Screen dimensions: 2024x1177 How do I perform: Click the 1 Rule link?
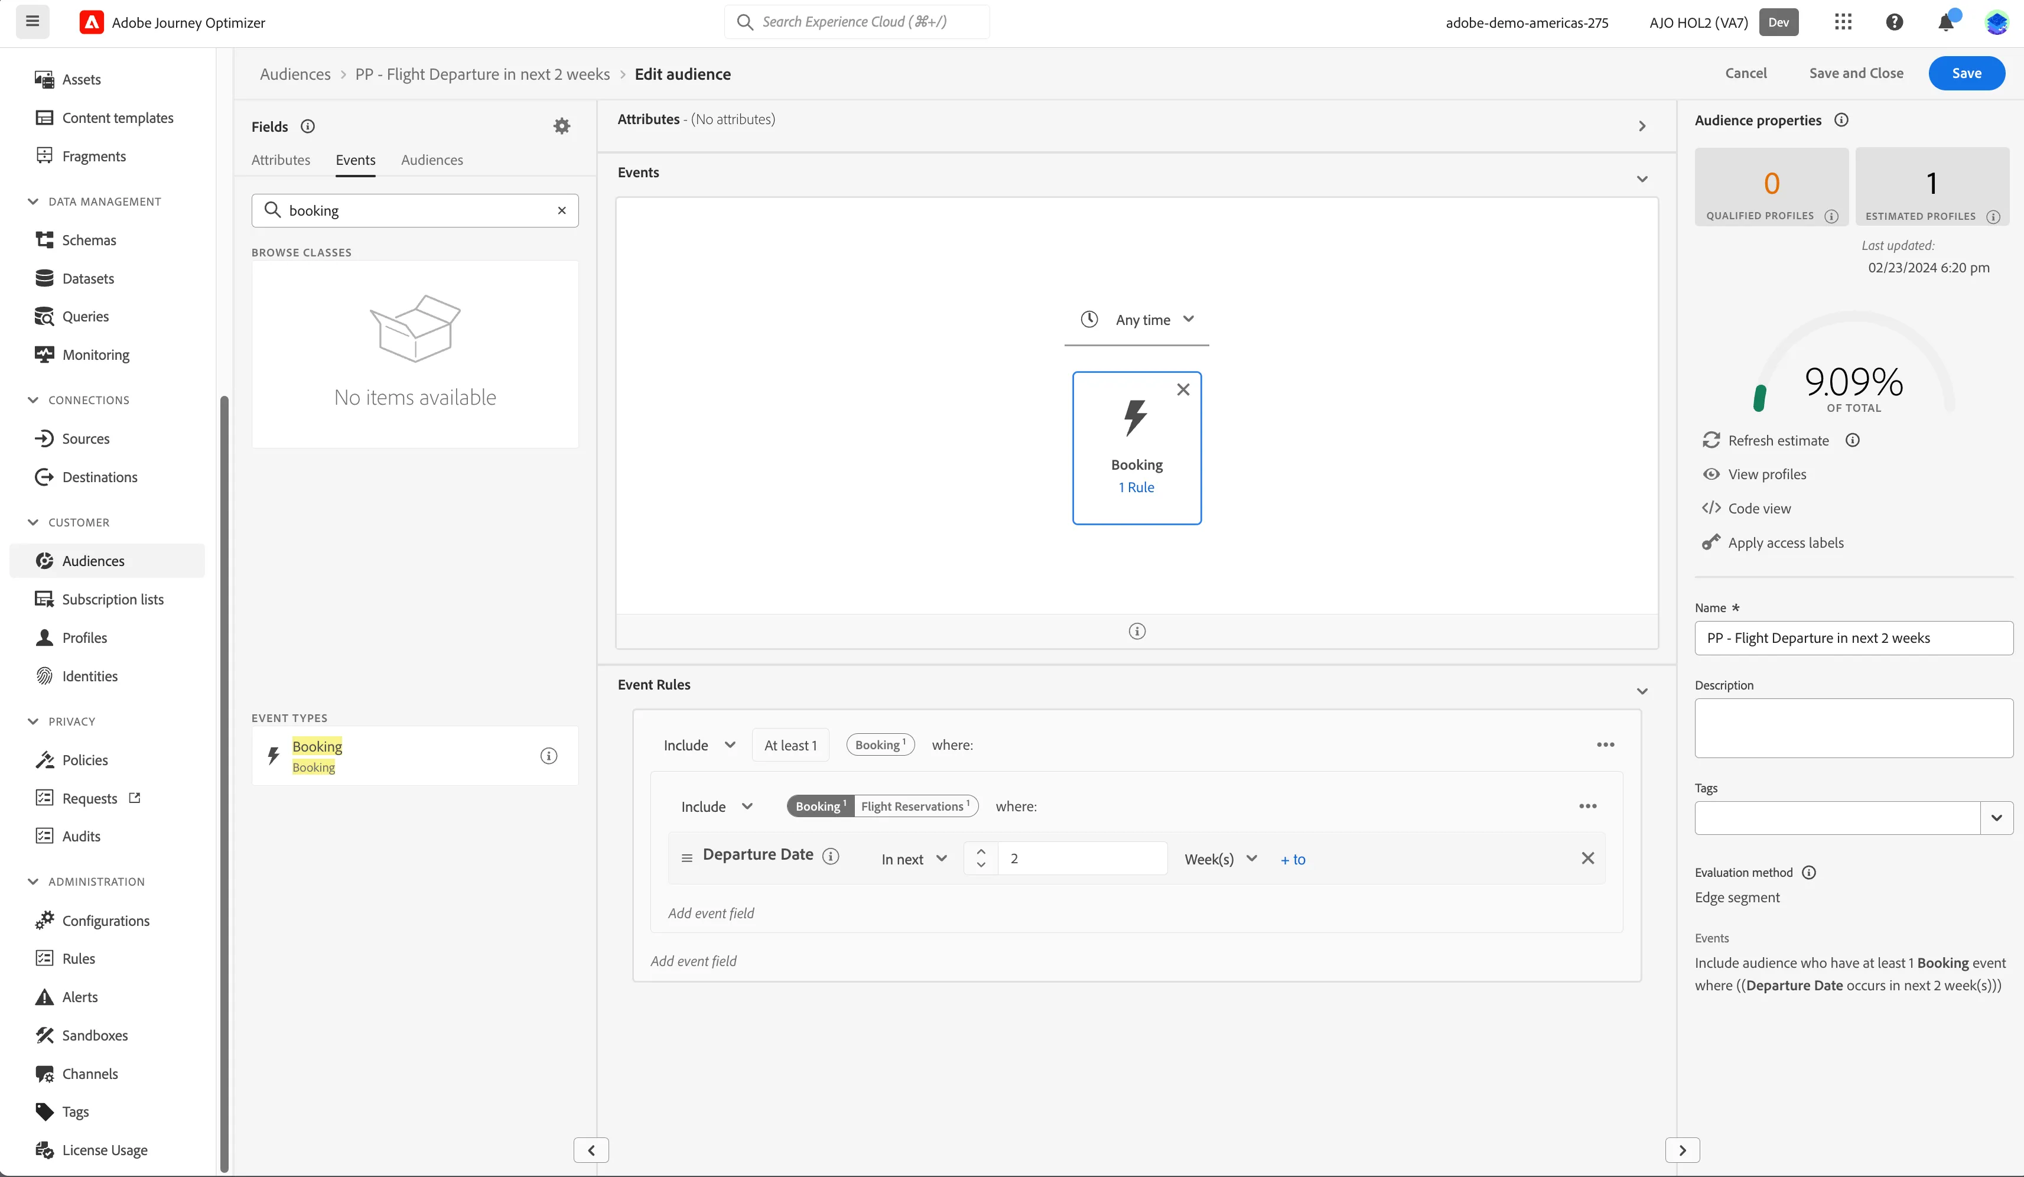click(x=1137, y=487)
